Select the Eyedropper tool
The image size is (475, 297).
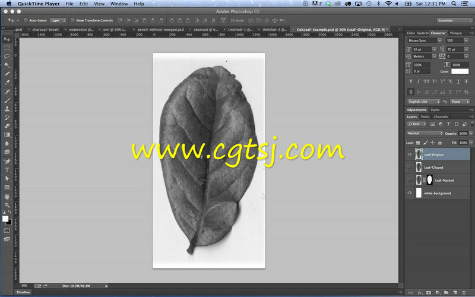[7, 82]
